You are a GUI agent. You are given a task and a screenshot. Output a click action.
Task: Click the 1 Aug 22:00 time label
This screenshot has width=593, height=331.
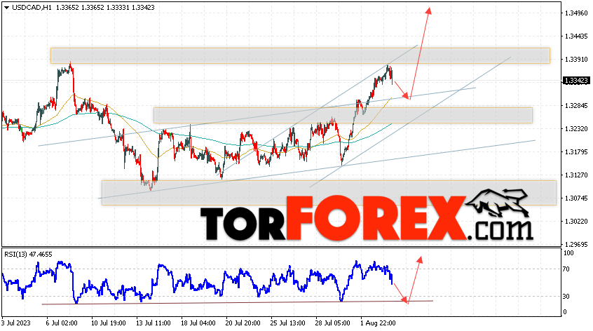[x=378, y=323]
